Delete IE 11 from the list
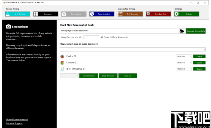211x128 pixels. [199, 69]
